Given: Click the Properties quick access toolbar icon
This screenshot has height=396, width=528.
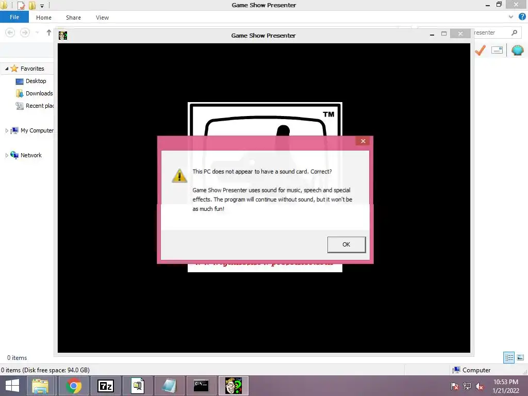Looking at the screenshot, I should click(21, 5).
